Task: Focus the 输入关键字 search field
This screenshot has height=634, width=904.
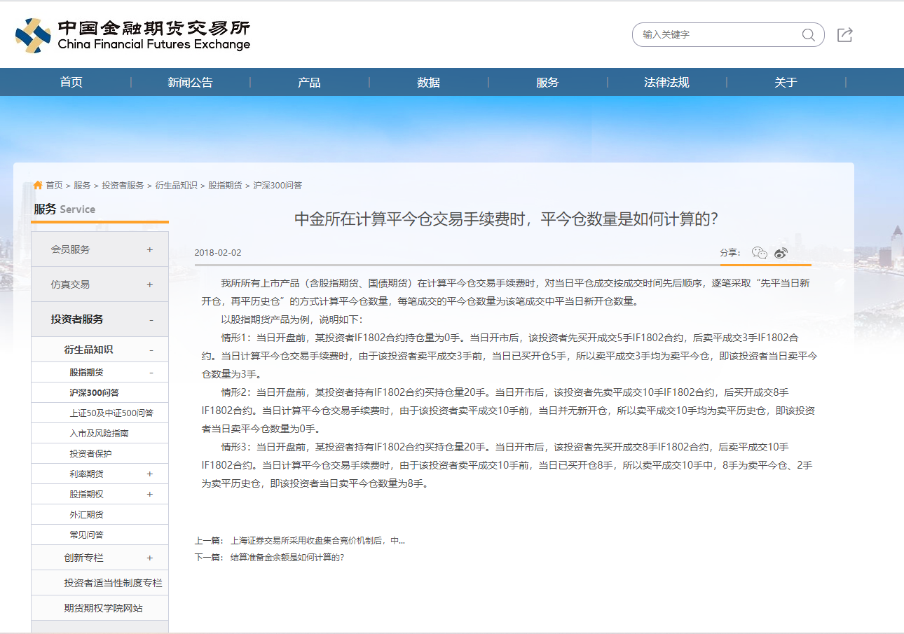Action: point(715,34)
